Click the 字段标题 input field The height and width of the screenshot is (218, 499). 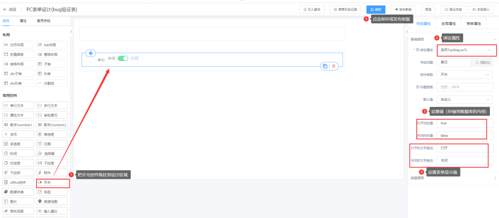[454, 62]
